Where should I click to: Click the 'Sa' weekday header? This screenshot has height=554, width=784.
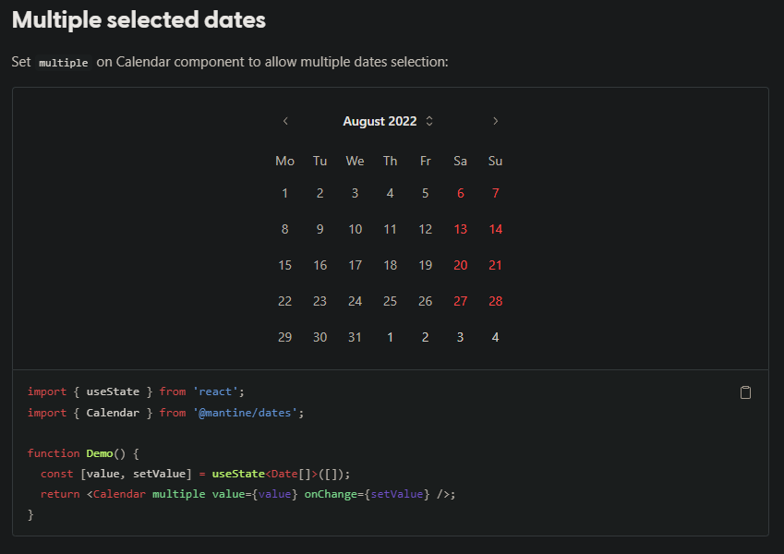(461, 161)
